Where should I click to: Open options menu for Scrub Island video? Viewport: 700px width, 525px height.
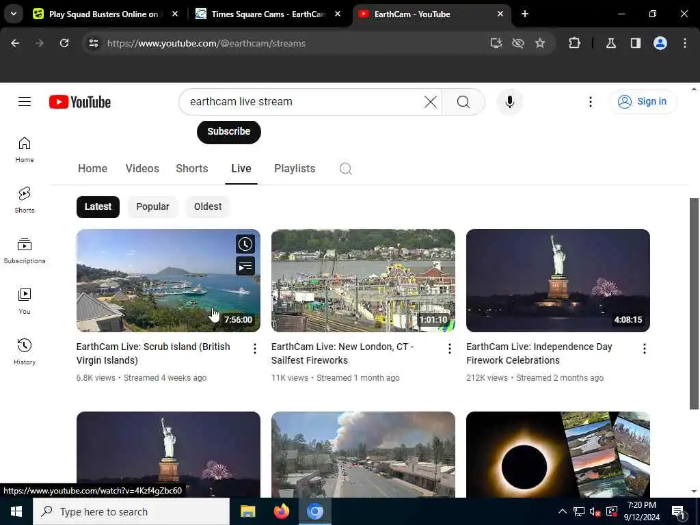tap(254, 349)
